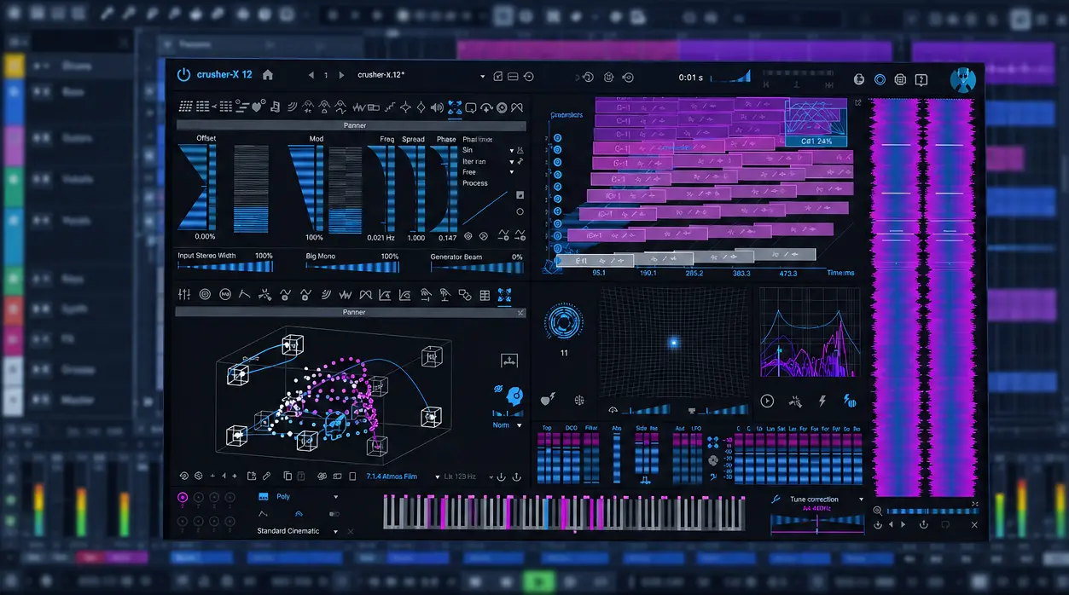This screenshot has width=1069, height=595.
Task: Select the active Panner tab icon in upper toolbar
Action: coord(455,107)
